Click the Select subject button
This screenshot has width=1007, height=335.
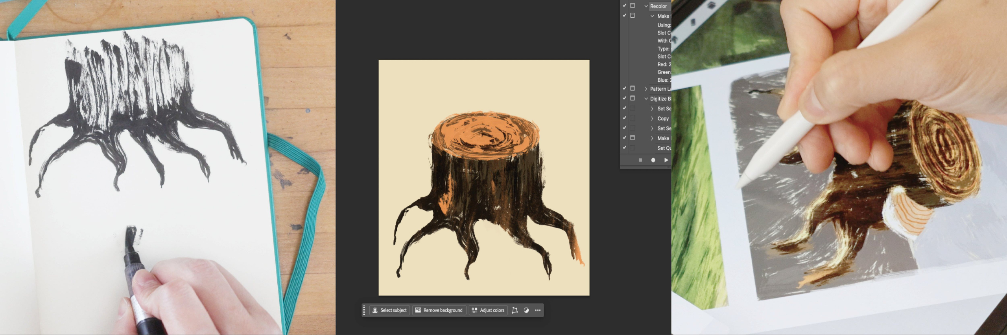[x=389, y=310]
